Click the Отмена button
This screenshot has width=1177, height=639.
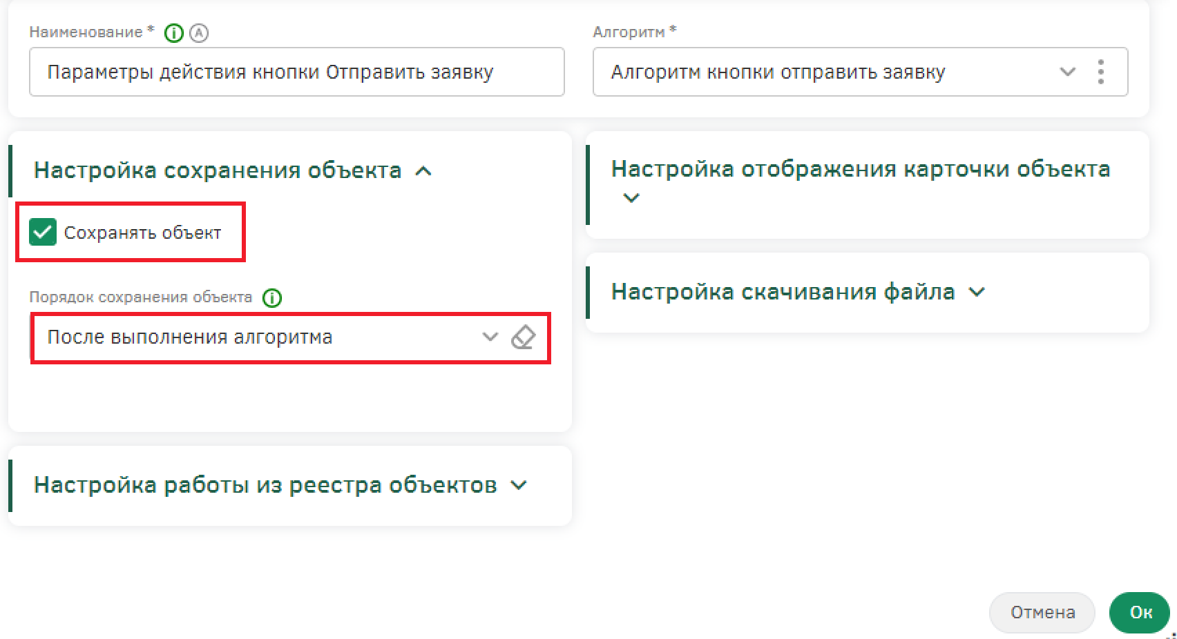click(x=1042, y=613)
